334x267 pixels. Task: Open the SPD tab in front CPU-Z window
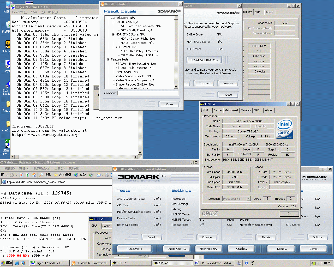[x=257, y=110]
